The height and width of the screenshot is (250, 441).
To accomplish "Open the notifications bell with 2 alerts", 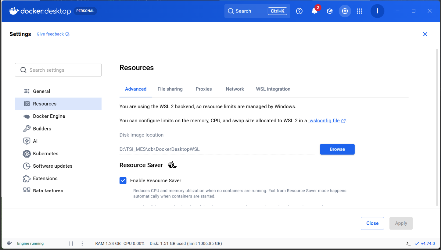I will [x=315, y=11].
